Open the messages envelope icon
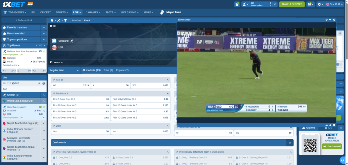This screenshot has width=348, height=165. click(311, 4)
